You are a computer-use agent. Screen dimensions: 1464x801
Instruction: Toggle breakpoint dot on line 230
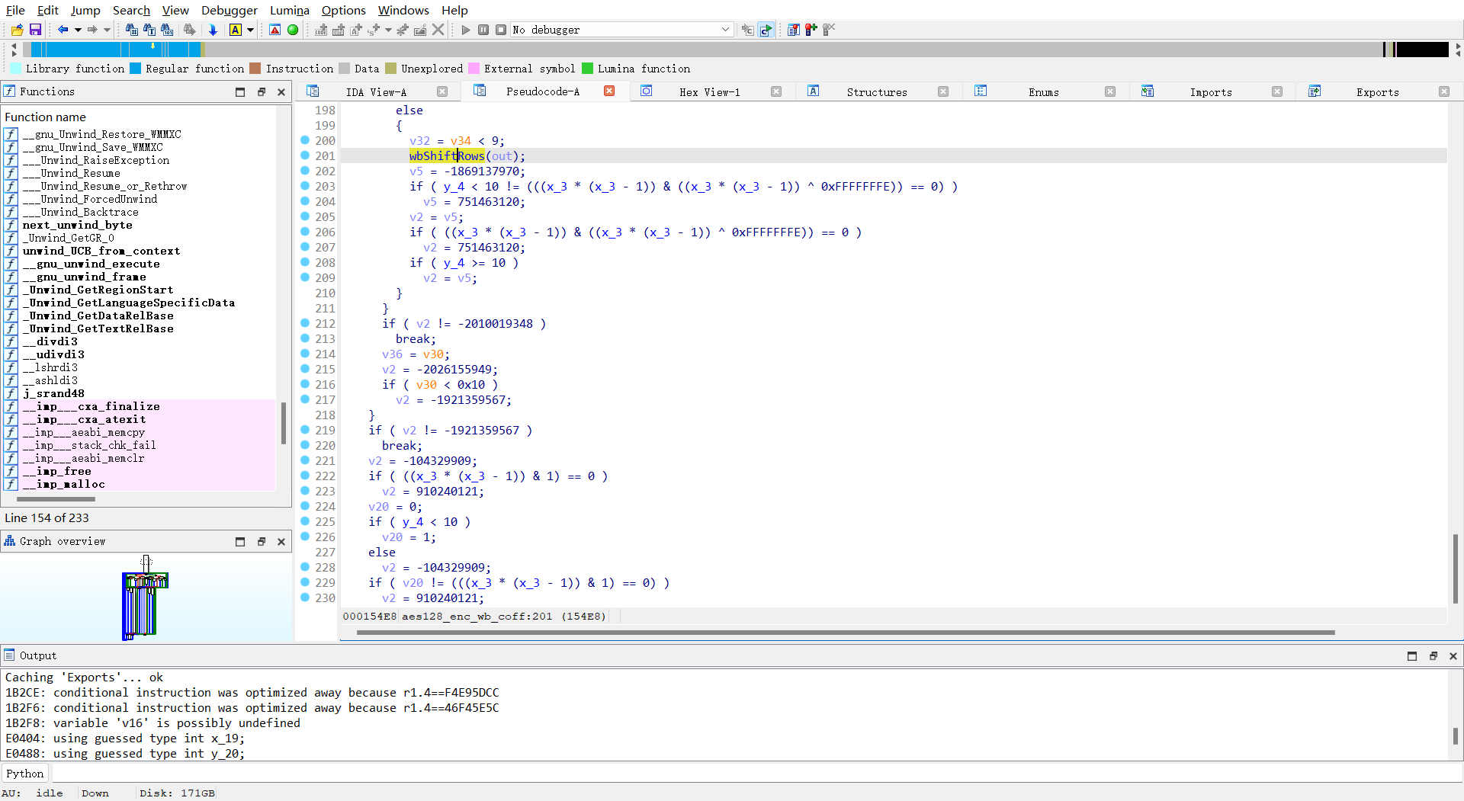[305, 598]
